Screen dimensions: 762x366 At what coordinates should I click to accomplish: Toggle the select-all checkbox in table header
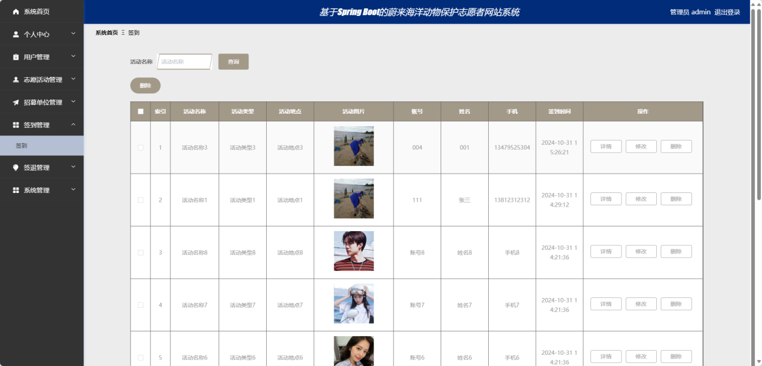click(140, 111)
